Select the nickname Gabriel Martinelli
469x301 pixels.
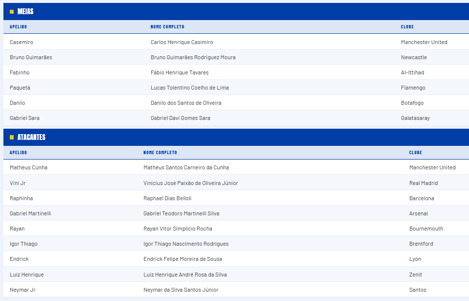30,213
